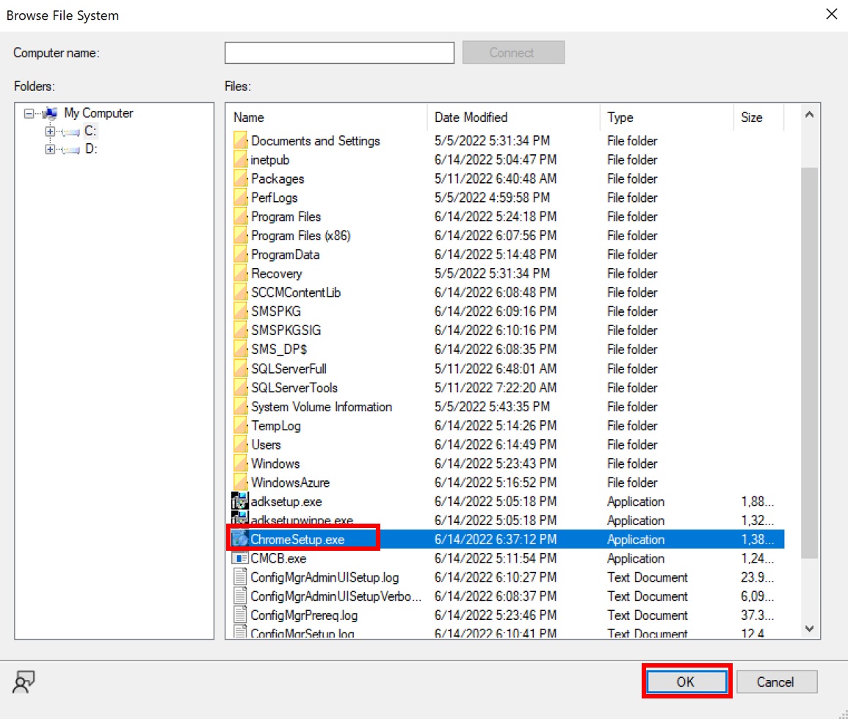Click the scroll down arrow in file list
The image size is (848, 719).
coord(809,629)
